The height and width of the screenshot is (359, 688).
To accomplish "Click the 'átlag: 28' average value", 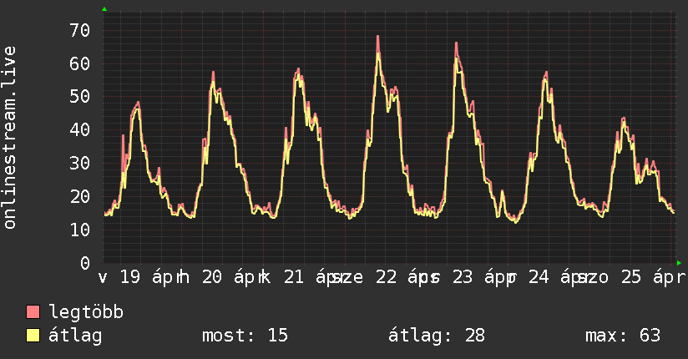I will (437, 336).
